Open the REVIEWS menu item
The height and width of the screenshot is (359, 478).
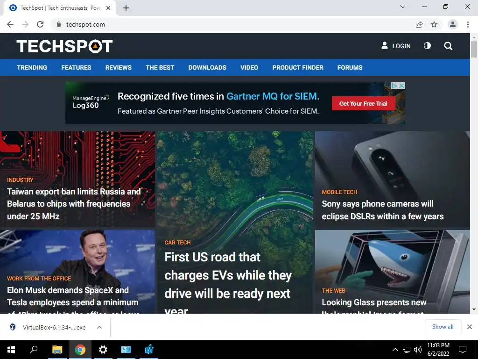[118, 67]
